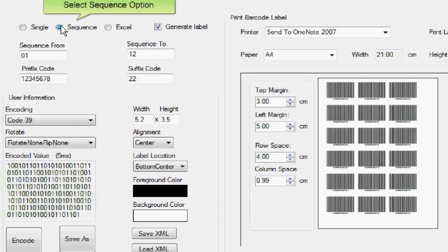The width and height of the screenshot is (448, 252).
Task: Increase Top Margin with up arrow
Action: click(290, 99)
